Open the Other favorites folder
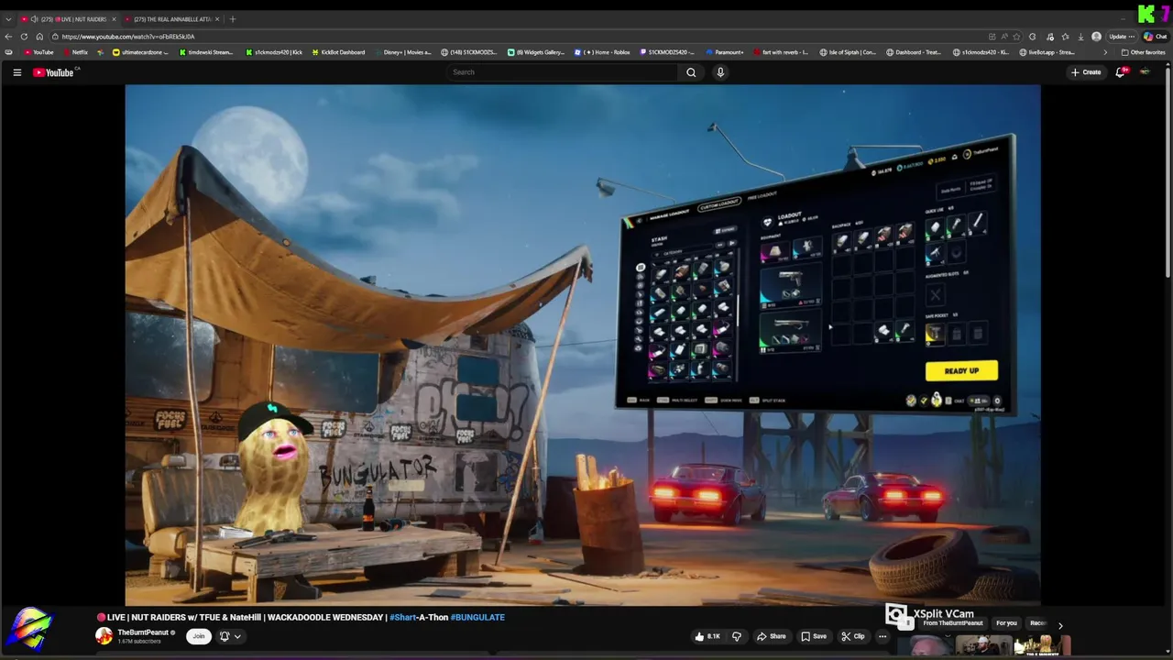This screenshot has width=1173, height=660. pyautogui.click(x=1144, y=52)
